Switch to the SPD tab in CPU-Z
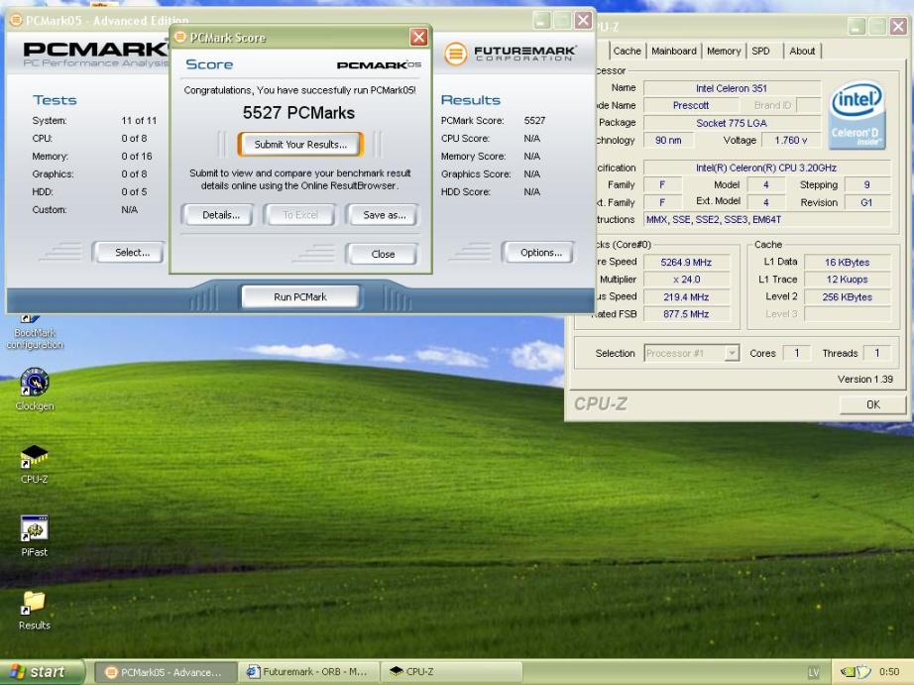The image size is (914, 685). click(x=760, y=51)
